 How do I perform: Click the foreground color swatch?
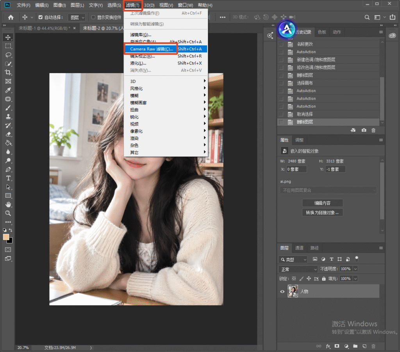pos(6,237)
